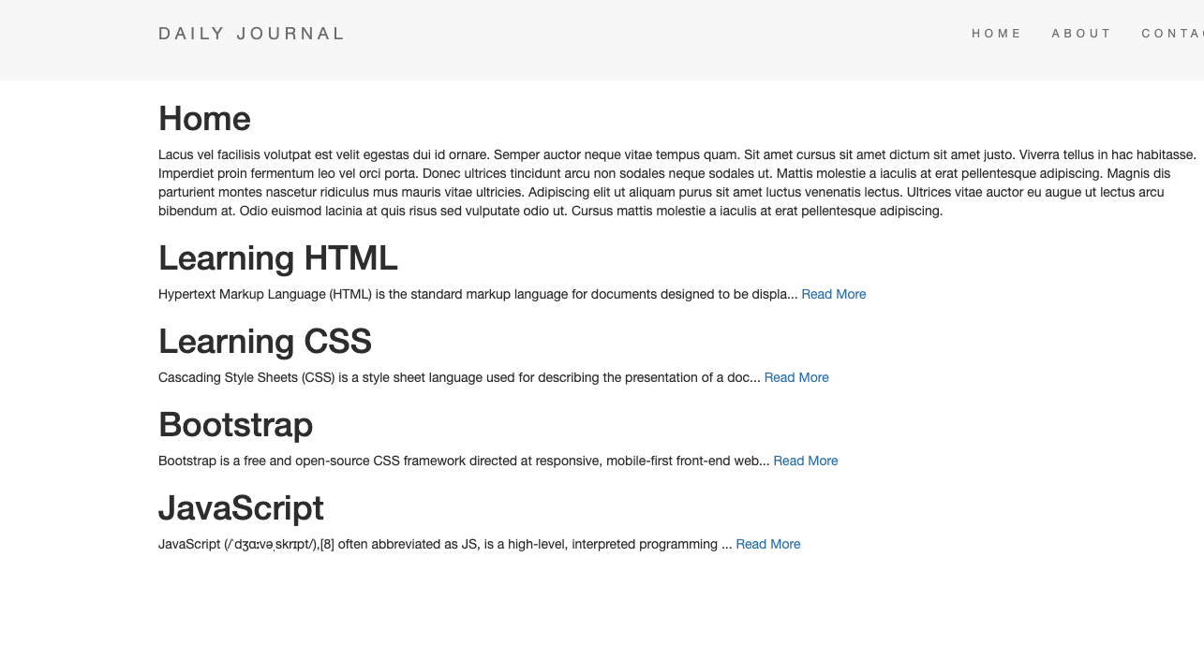Screen dimensions: 1204x645
Task: Read More of the Learning HTML post
Action: click(833, 294)
